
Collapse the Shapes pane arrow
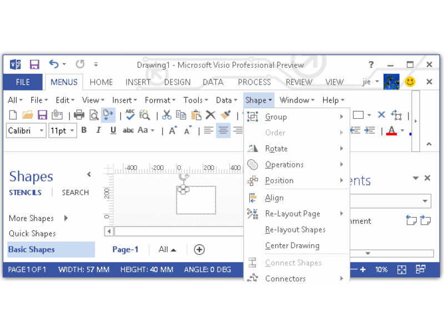point(89,174)
